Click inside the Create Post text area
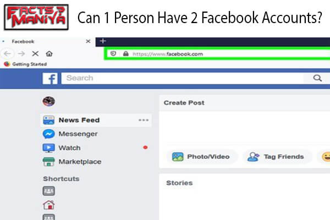This screenshot has width=330, height=220. pos(245,128)
